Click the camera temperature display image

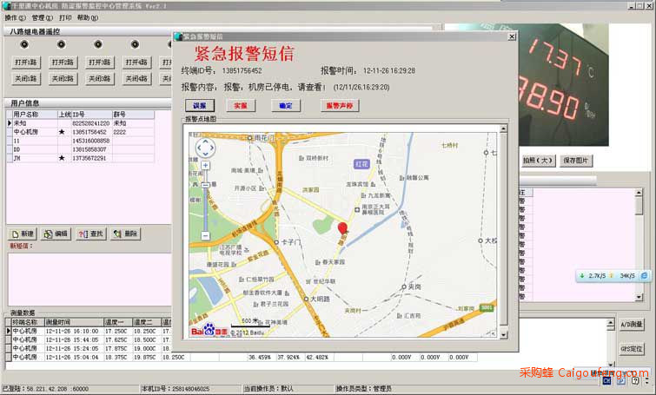pos(564,85)
